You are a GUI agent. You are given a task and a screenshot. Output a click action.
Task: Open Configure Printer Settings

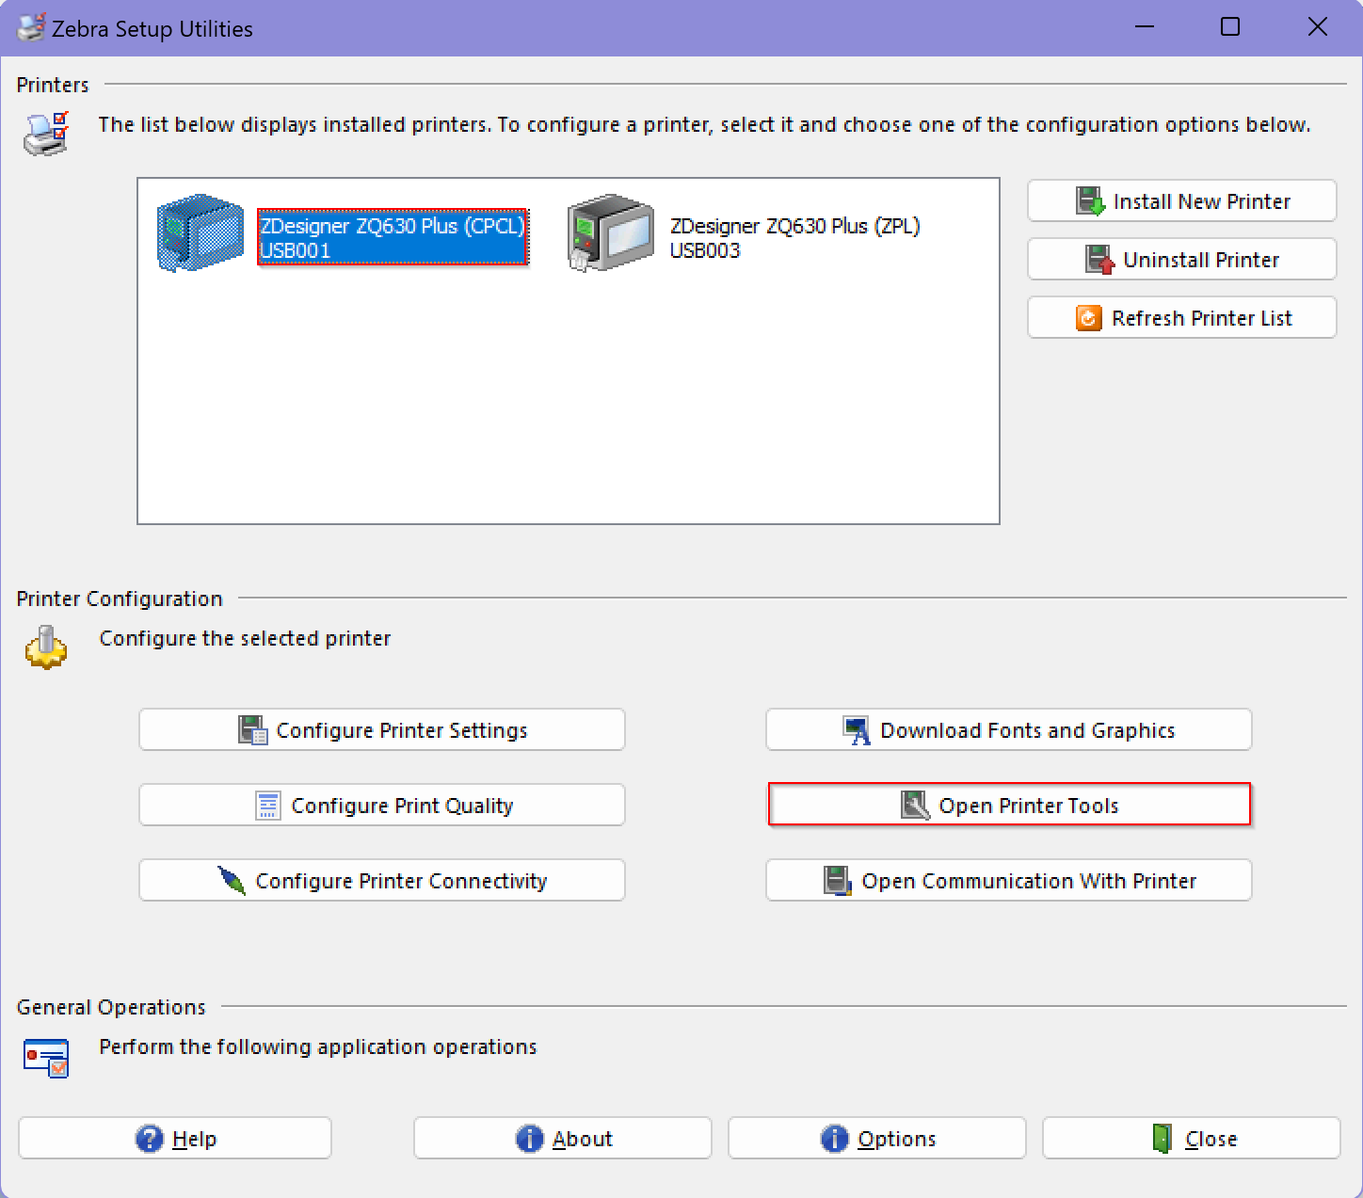click(381, 729)
